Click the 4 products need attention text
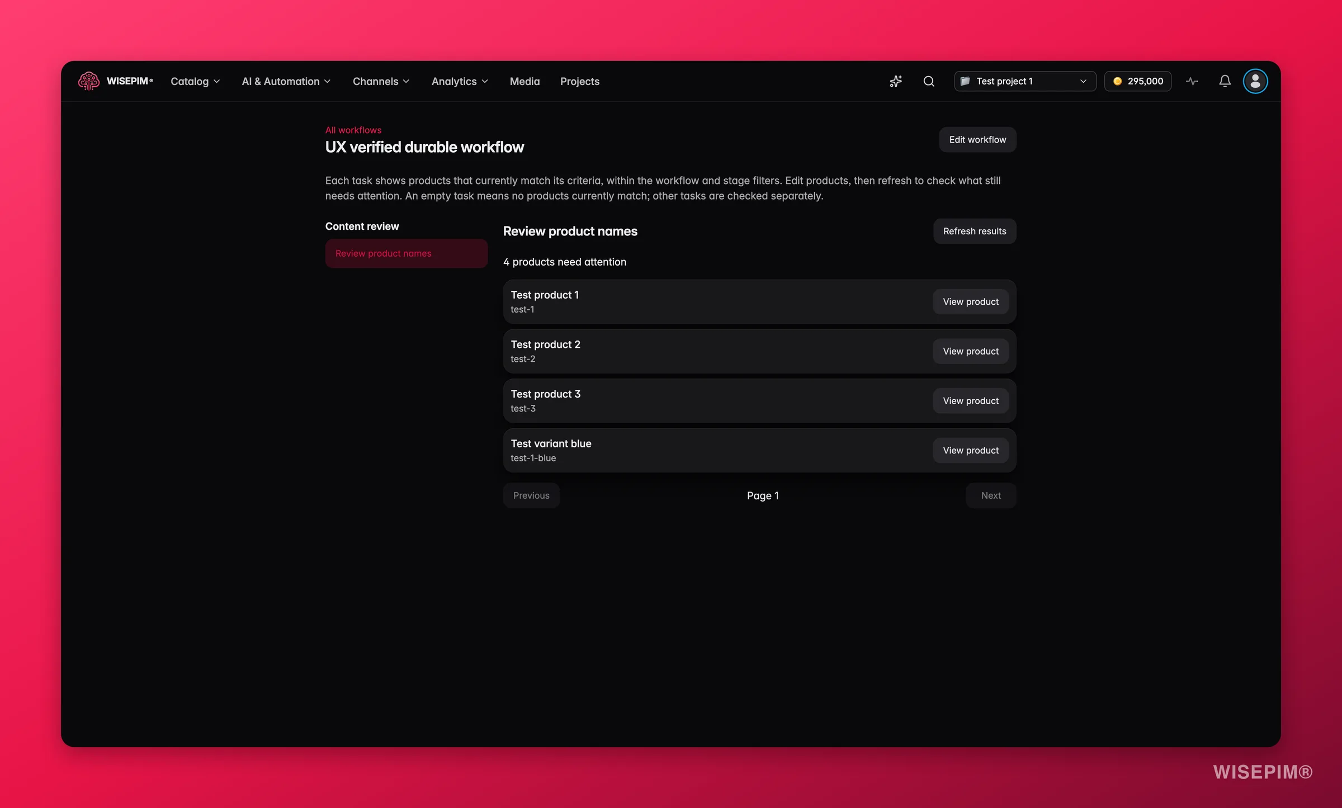The height and width of the screenshot is (808, 1342). point(565,262)
